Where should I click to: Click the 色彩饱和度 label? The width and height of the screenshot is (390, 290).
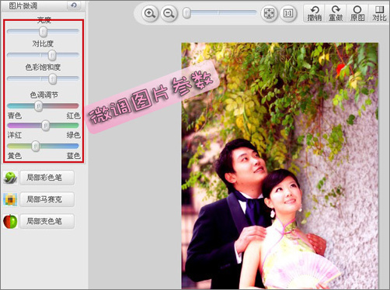[43, 67]
